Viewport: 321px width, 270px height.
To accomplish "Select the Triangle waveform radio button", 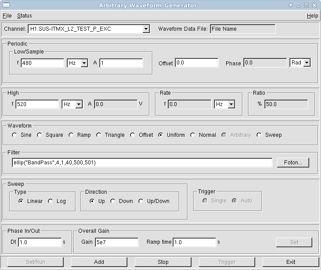I will (x=99, y=135).
